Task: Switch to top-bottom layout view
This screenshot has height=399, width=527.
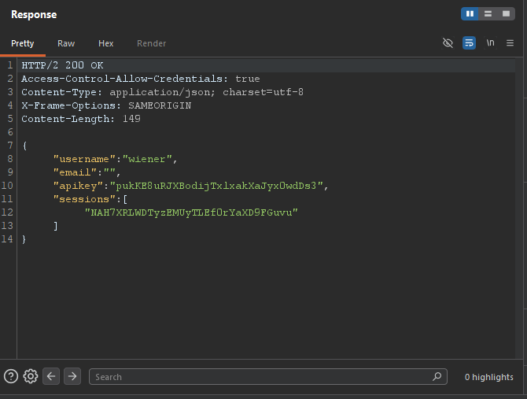Action: pyautogui.click(x=488, y=14)
